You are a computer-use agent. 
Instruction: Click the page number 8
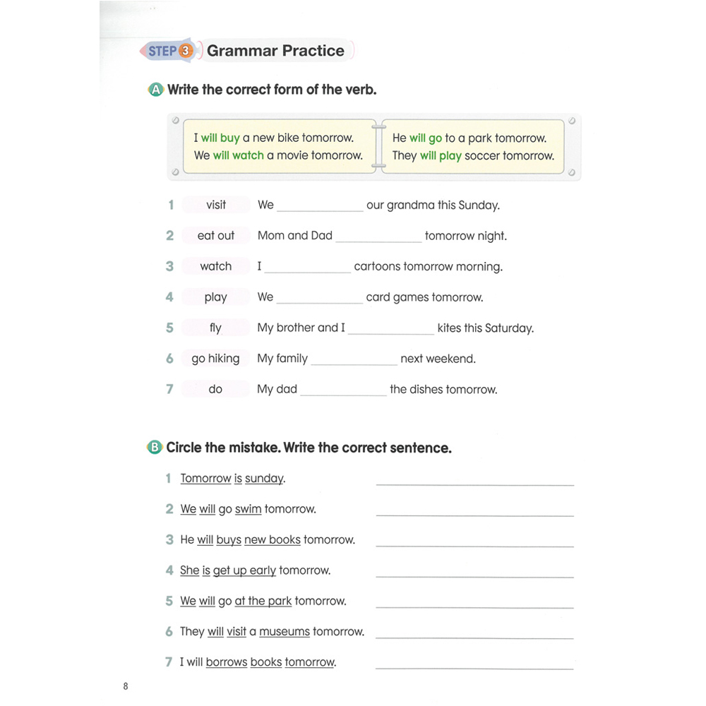point(126,686)
